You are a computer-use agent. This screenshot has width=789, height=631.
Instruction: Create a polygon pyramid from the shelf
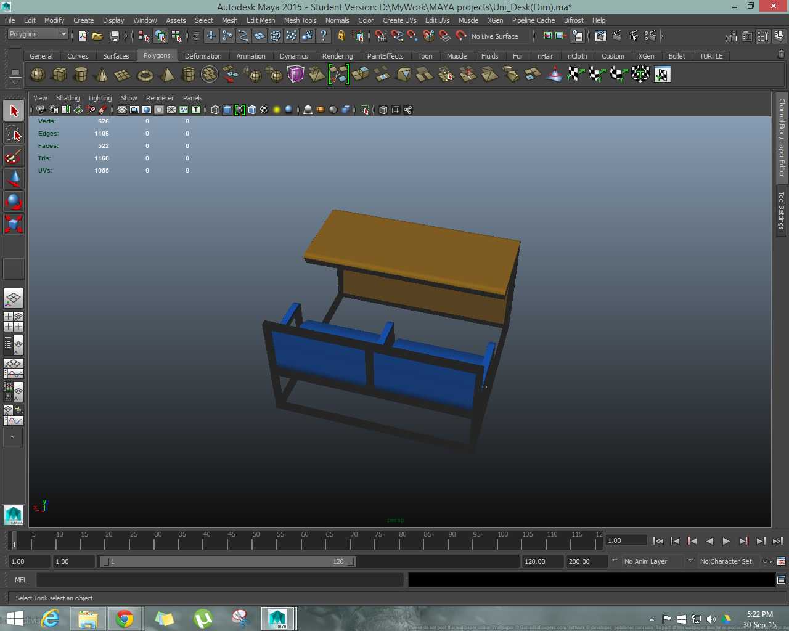pyautogui.click(x=166, y=75)
